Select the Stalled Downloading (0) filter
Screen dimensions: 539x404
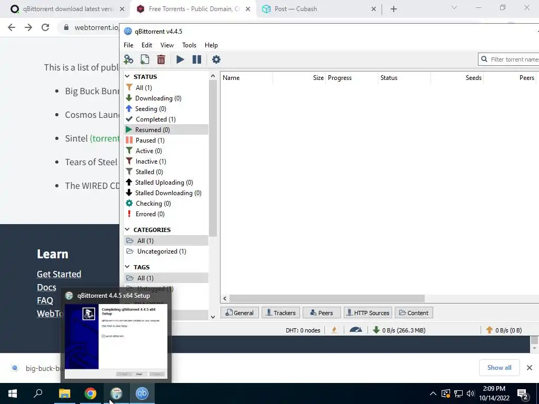(166, 193)
